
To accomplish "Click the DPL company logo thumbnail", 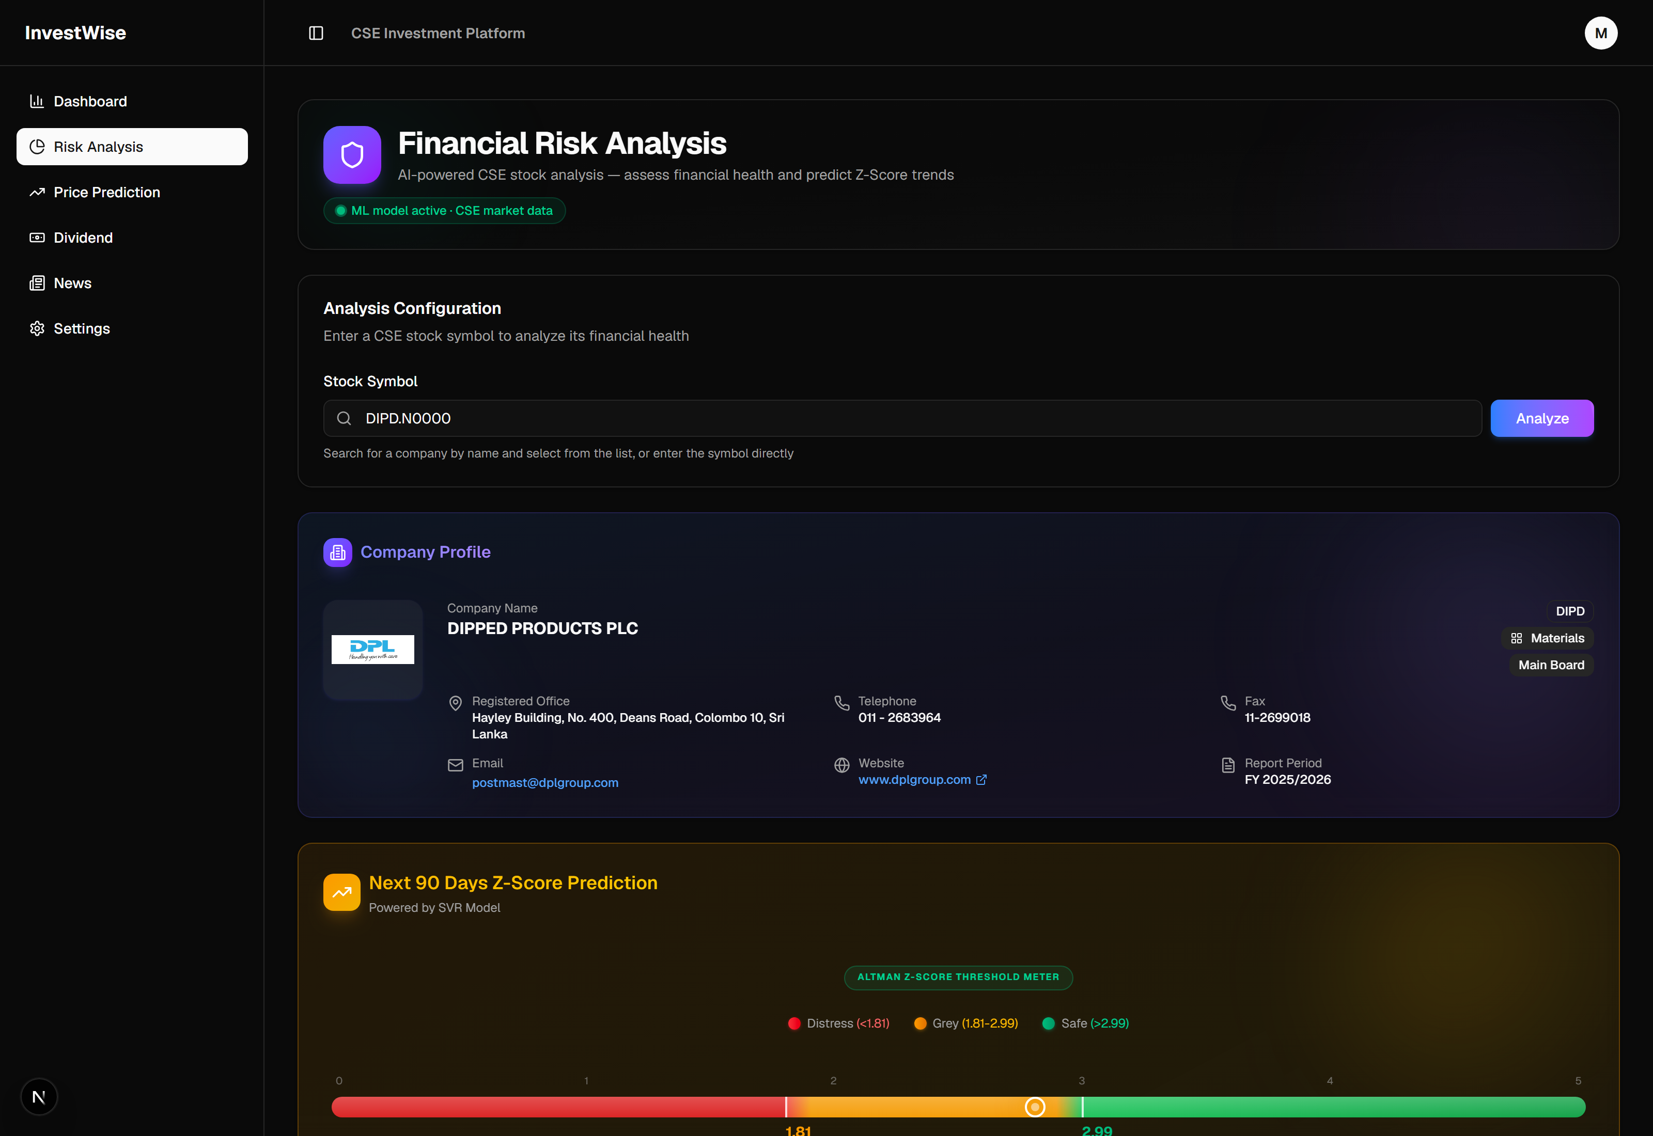I will [x=373, y=649].
